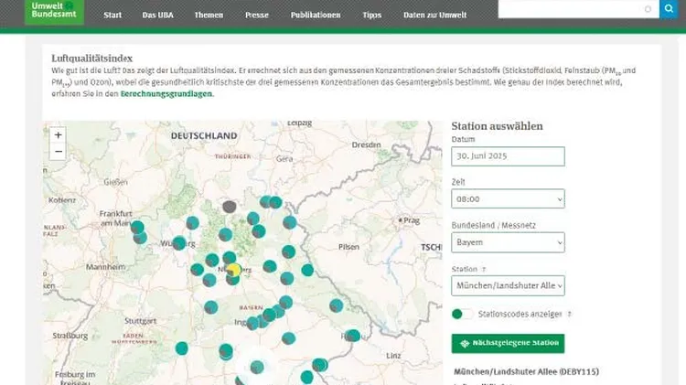Click the Luftqualitätsindex heading
Image resolution: width=686 pixels, height=385 pixels.
(91, 59)
